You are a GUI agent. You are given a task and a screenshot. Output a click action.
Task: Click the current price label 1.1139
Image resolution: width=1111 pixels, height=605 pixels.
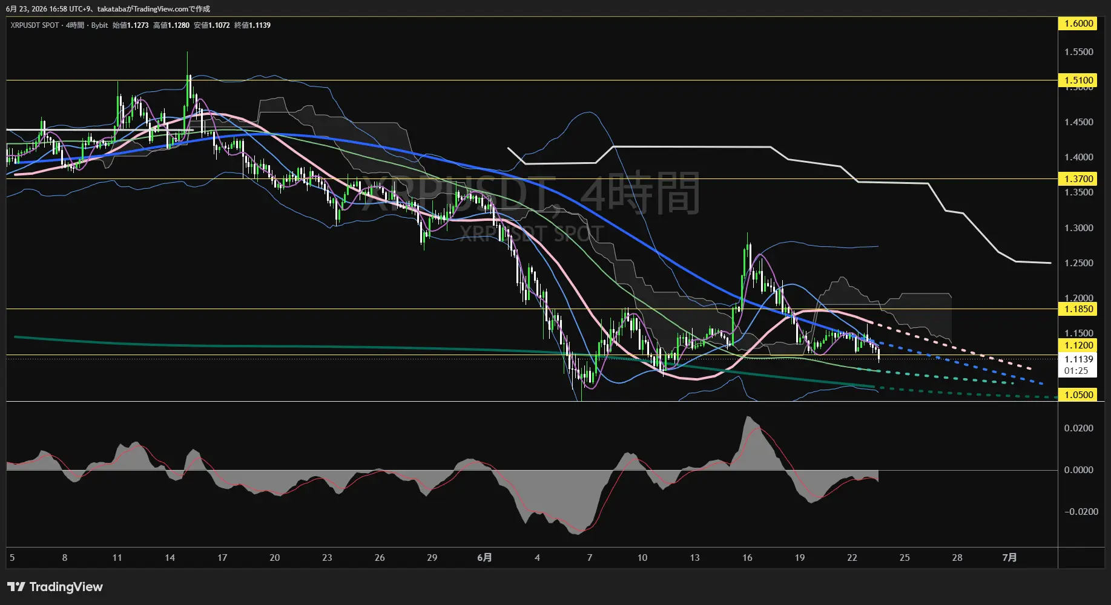coord(1078,359)
